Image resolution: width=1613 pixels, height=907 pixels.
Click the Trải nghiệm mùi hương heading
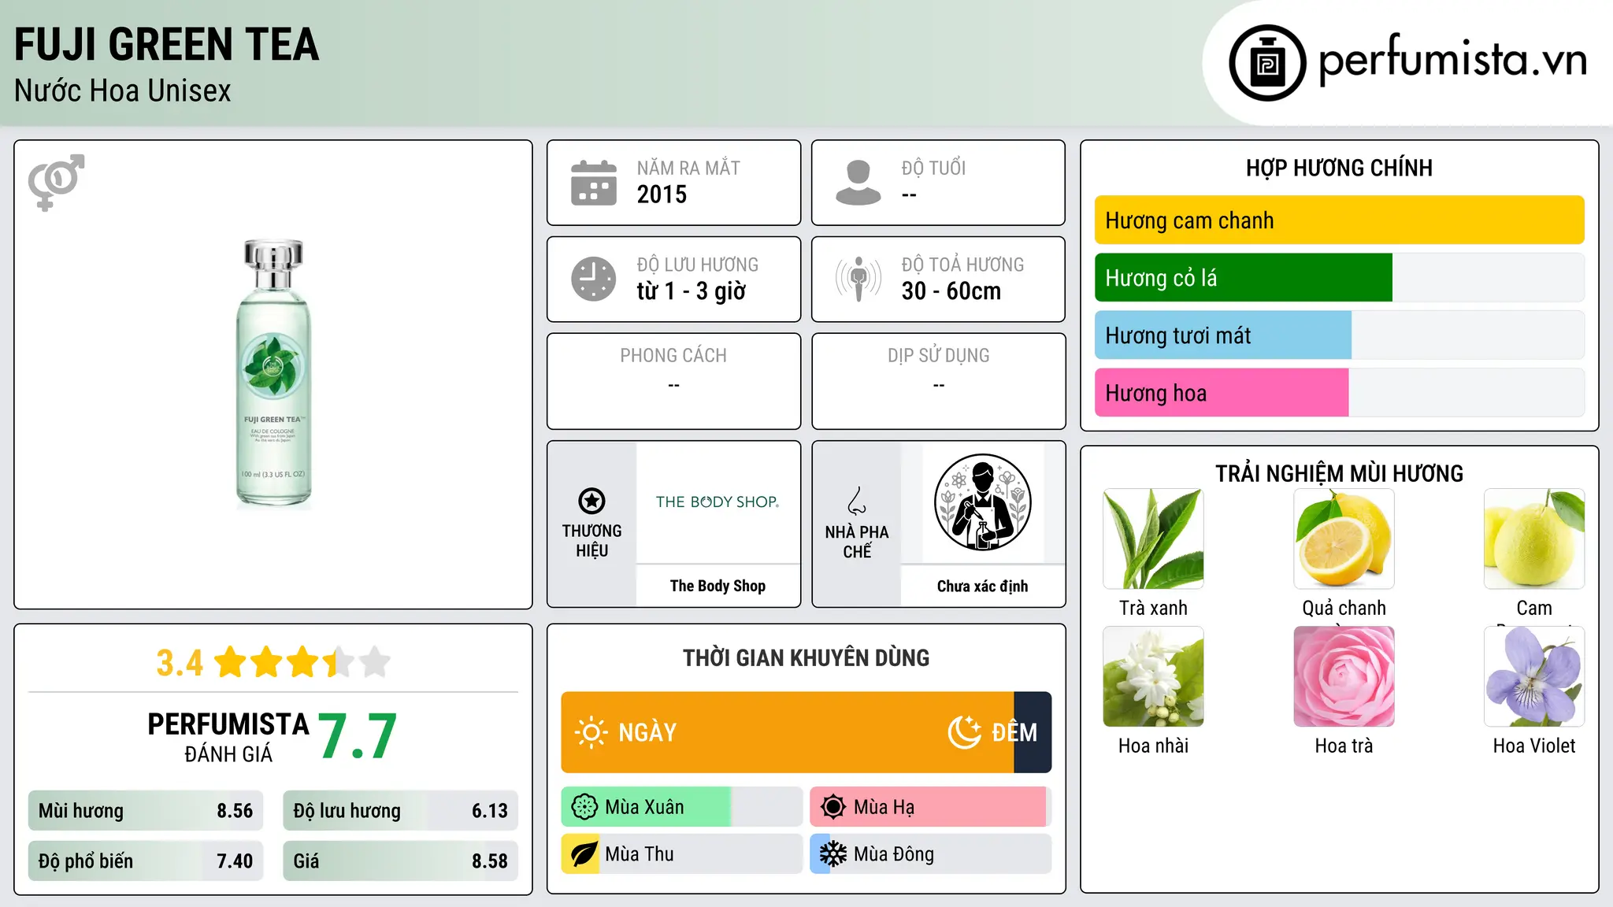[x=1339, y=473]
